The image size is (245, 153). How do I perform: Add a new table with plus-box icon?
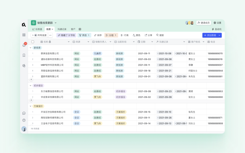point(80,29)
